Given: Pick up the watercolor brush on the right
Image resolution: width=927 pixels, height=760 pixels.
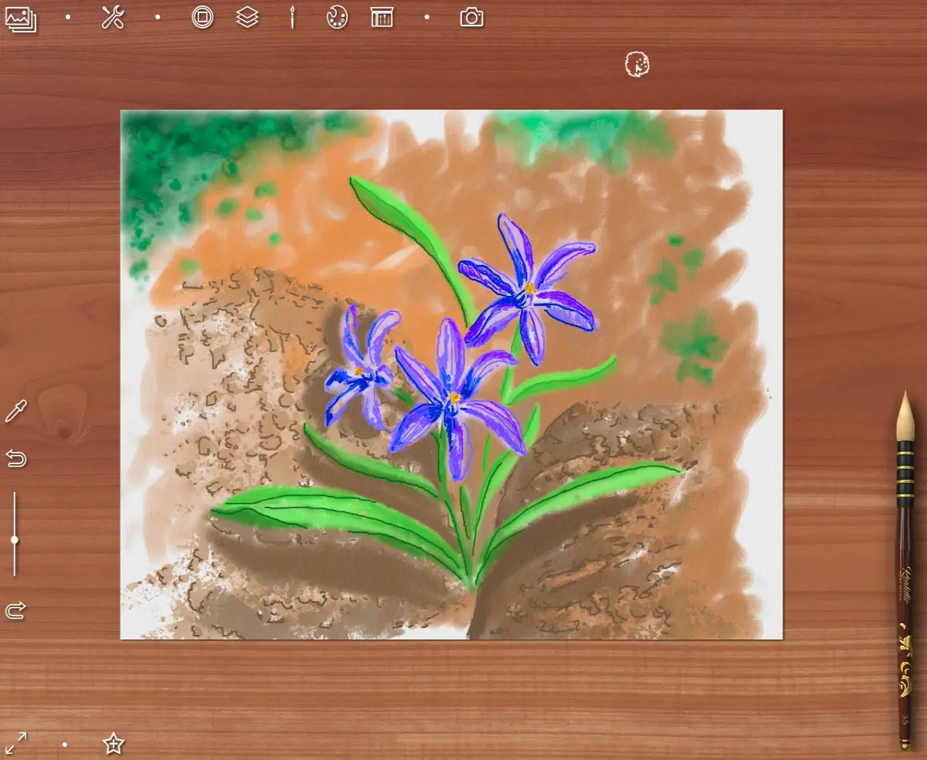Looking at the screenshot, I should pos(905,569).
